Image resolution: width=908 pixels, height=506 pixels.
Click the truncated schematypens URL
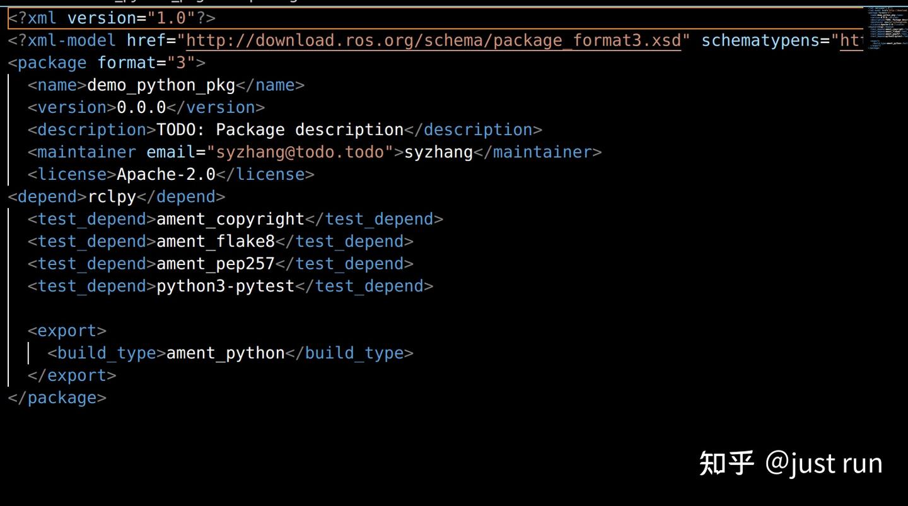point(851,41)
